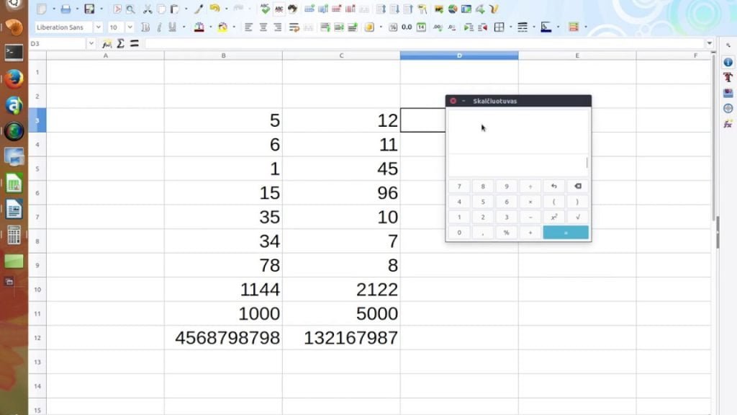Increase cell indent
The height and width of the screenshot is (415, 737).
tap(469, 27)
